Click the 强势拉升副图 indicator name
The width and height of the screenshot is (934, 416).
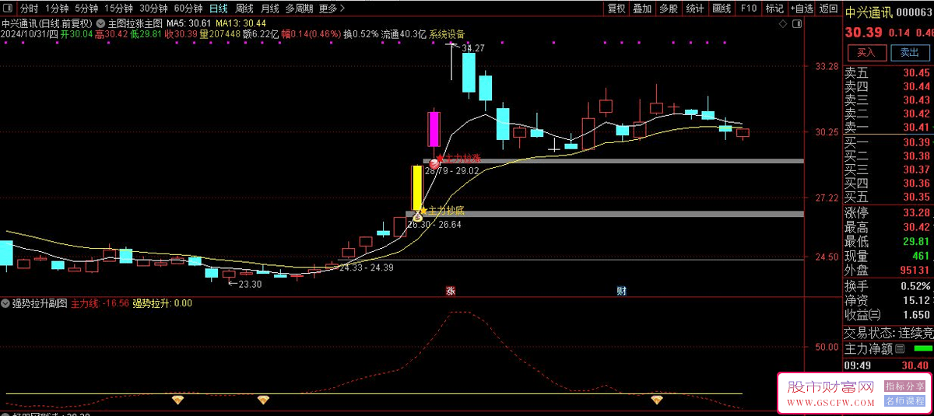[x=40, y=303]
